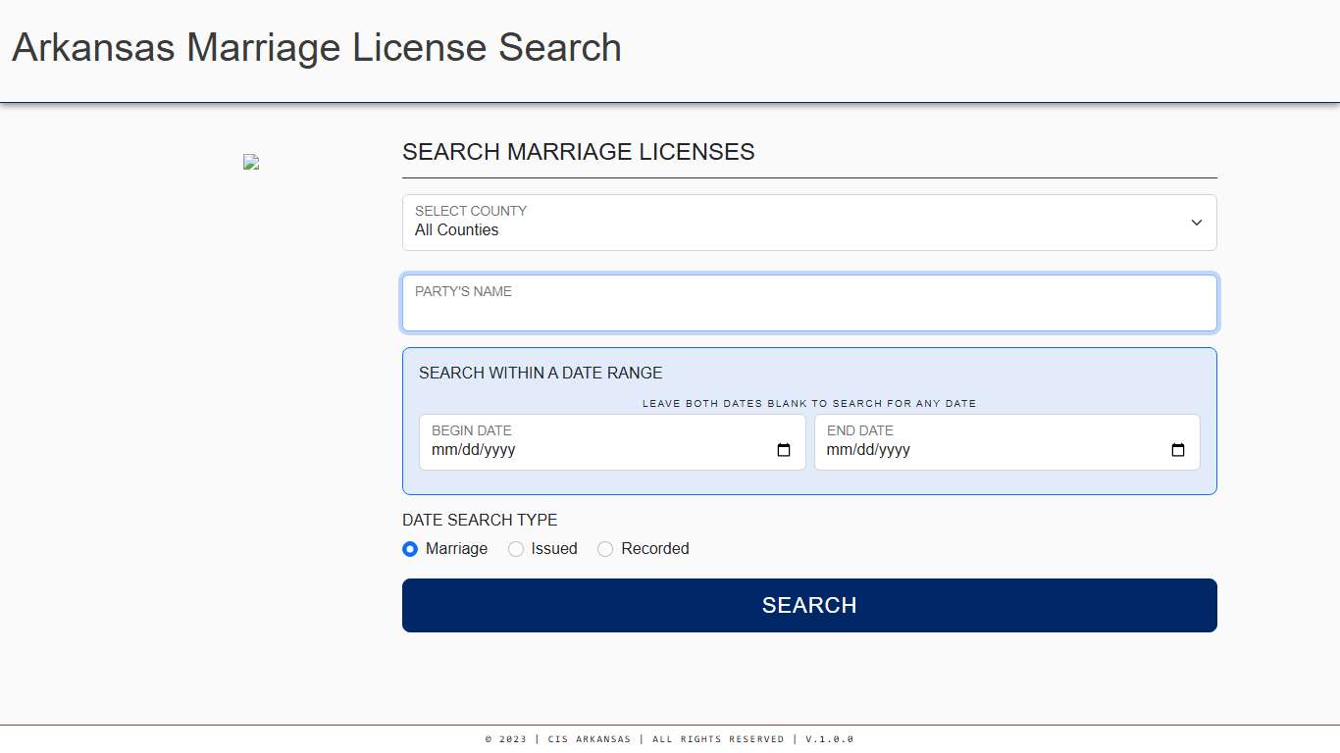Click the Arkansas Marriage License Search title
Viewport: 1340px width, 753px height.
coord(316,47)
